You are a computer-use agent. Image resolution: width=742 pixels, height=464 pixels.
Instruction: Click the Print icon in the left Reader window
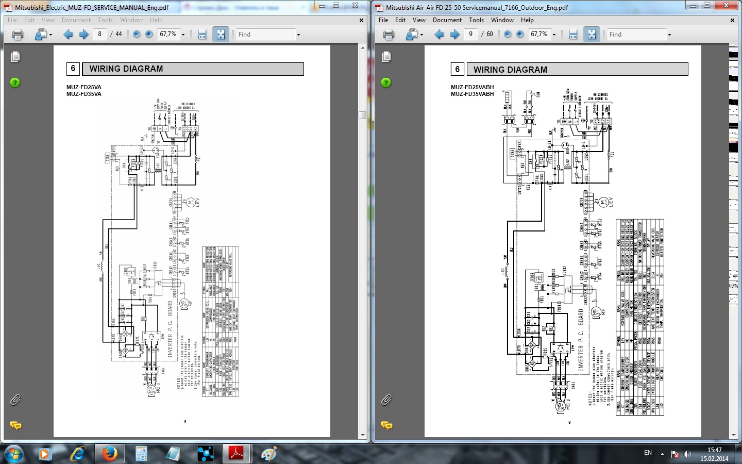(18, 35)
